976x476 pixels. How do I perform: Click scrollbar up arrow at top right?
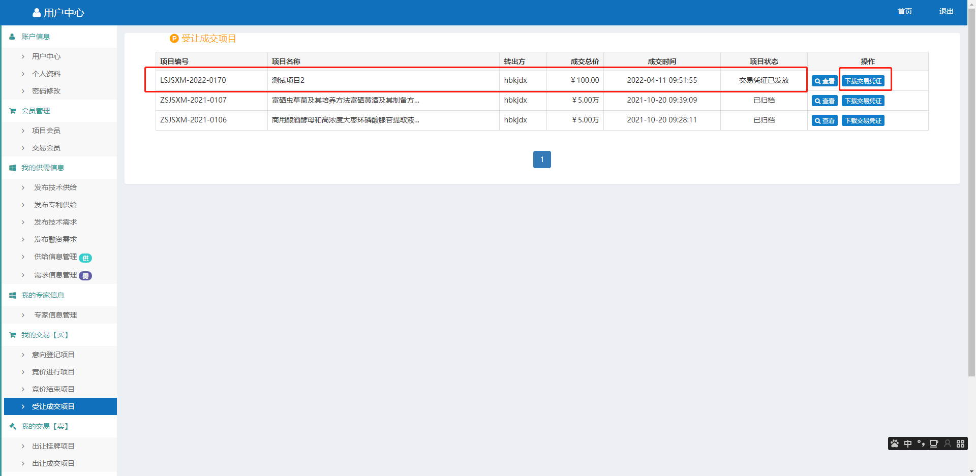pyautogui.click(x=971, y=4)
